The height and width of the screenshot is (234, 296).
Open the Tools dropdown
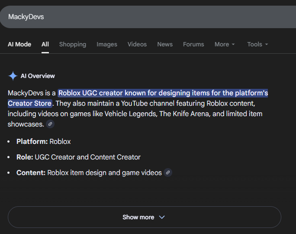click(257, 44)
